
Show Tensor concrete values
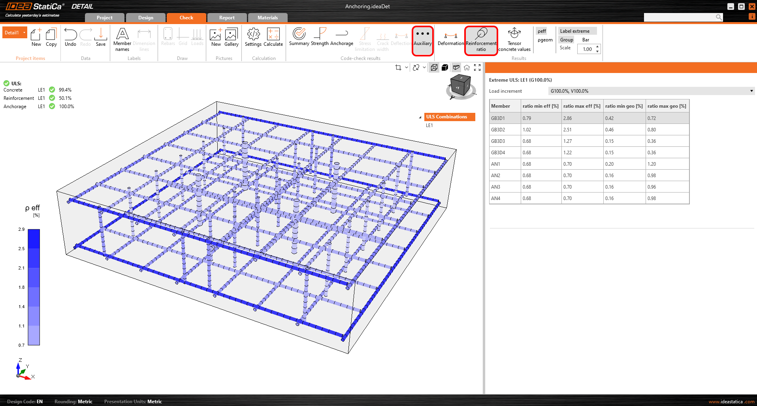point(514,40)
